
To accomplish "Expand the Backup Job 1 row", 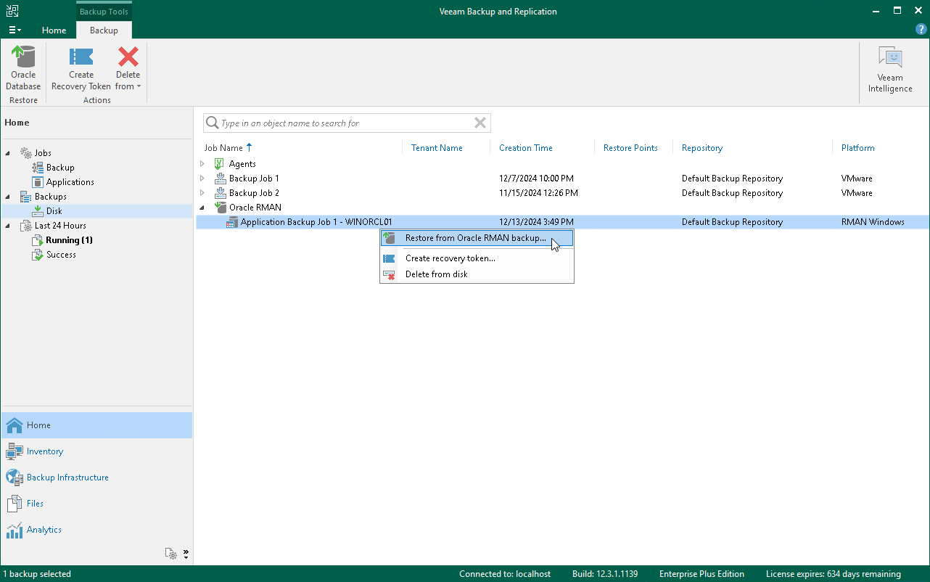I will tap(202, 179).
